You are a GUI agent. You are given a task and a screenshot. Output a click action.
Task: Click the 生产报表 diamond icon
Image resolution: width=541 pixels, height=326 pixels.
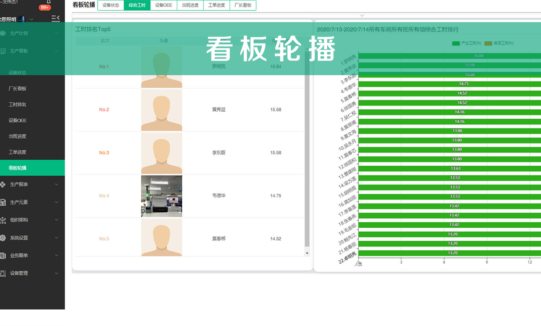click(x=3, y=184)
